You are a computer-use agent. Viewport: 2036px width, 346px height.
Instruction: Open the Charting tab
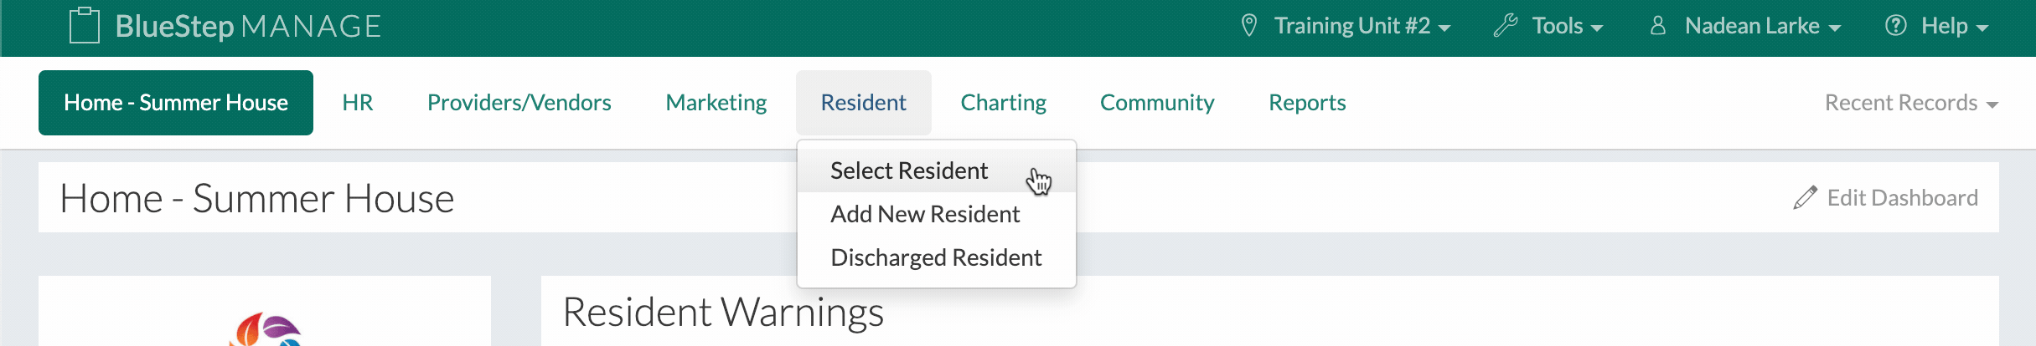[1003, 103]
